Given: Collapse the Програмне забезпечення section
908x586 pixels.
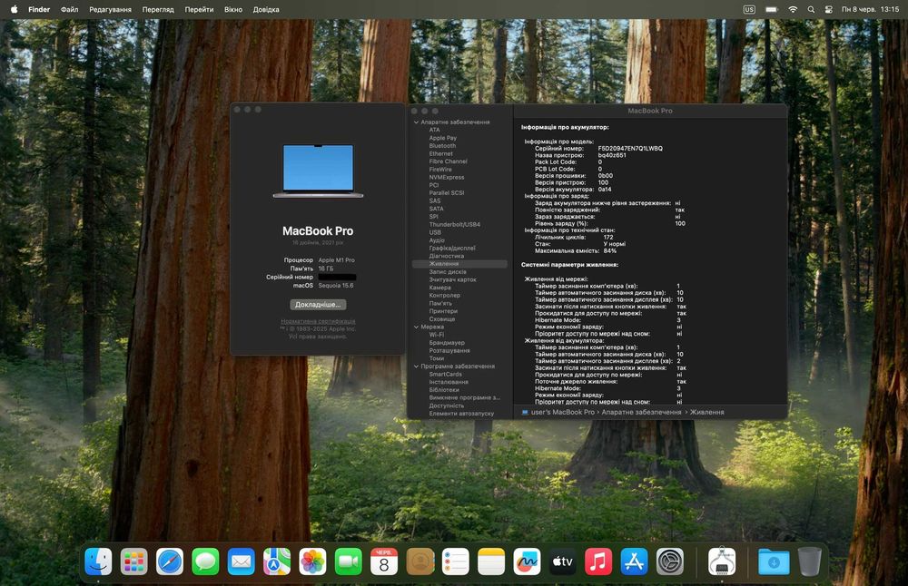Looking at the screenshot, I should point(416,366).
